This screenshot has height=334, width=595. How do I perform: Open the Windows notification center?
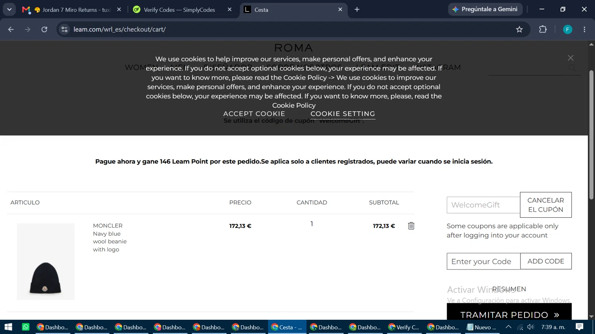tap(580, 327)
